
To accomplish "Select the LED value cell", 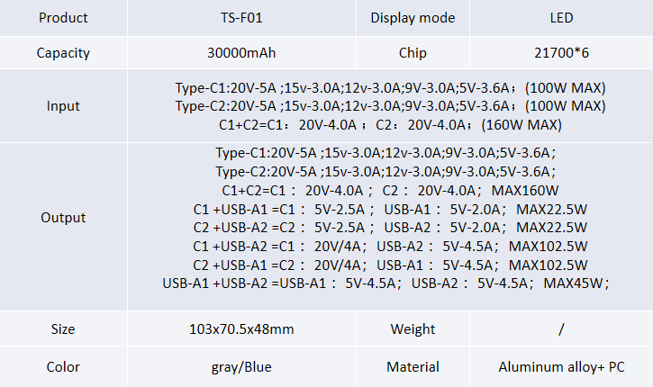I will [561, 18].
